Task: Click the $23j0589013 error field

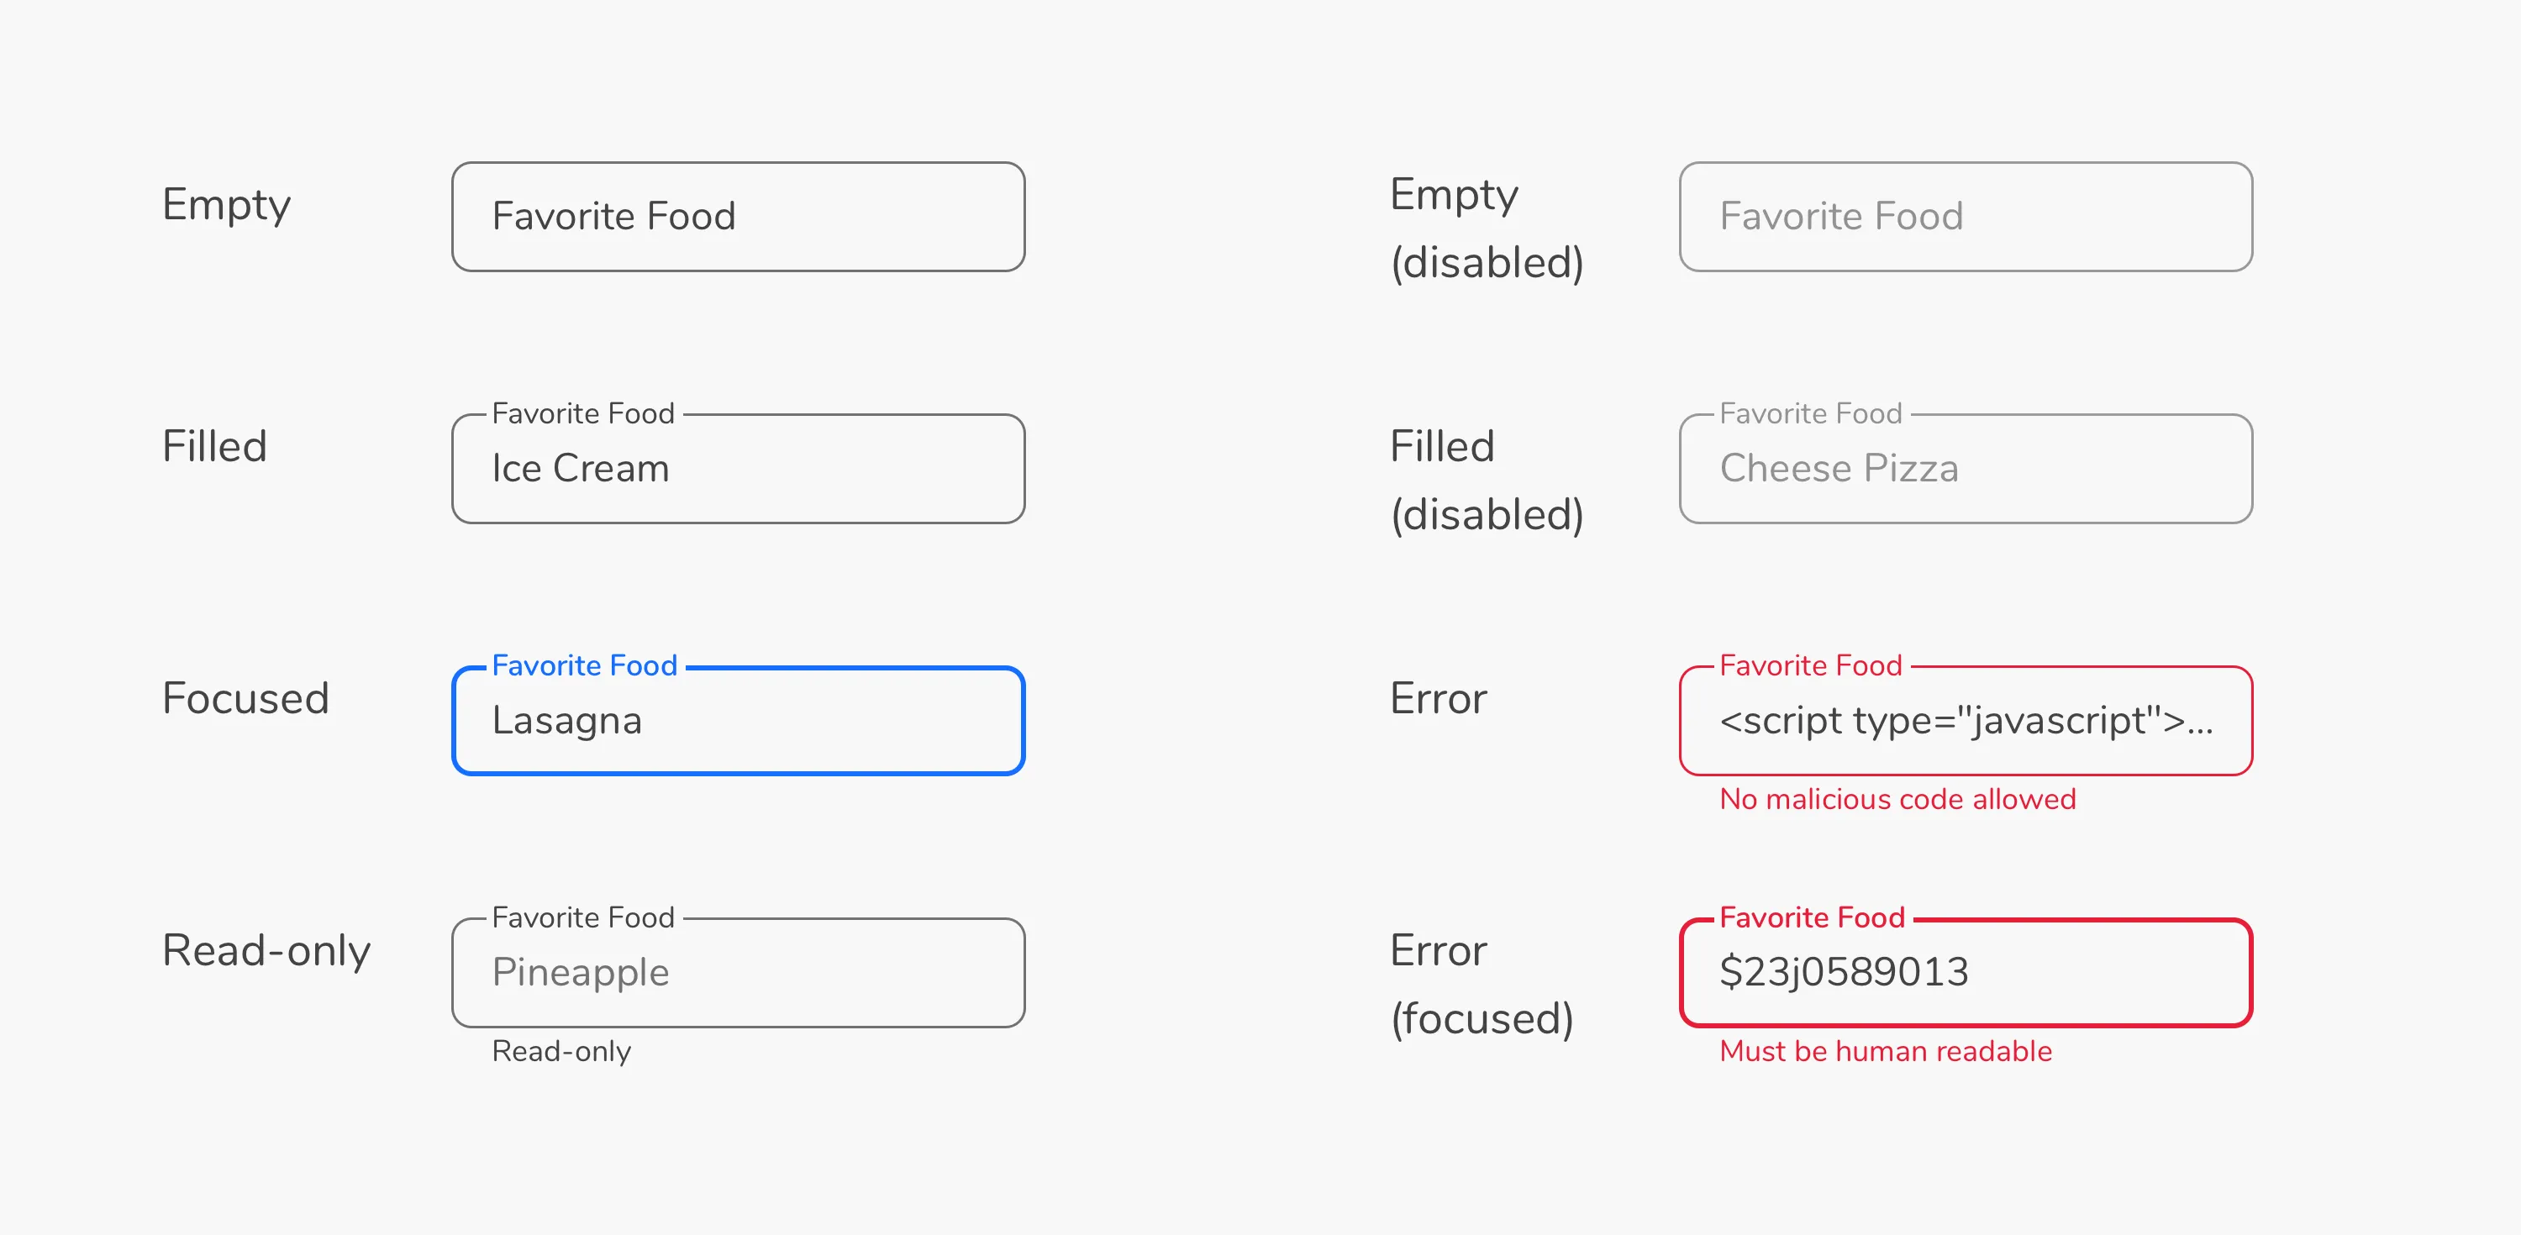Action: (x=1967, y=972)
